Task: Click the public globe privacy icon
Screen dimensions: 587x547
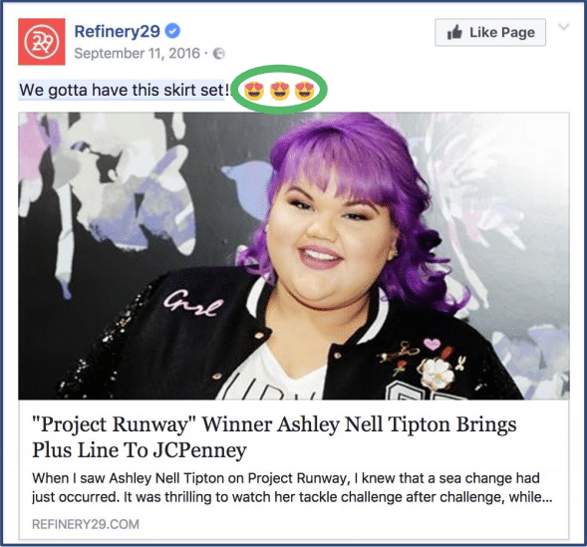Action: (219, 54)
